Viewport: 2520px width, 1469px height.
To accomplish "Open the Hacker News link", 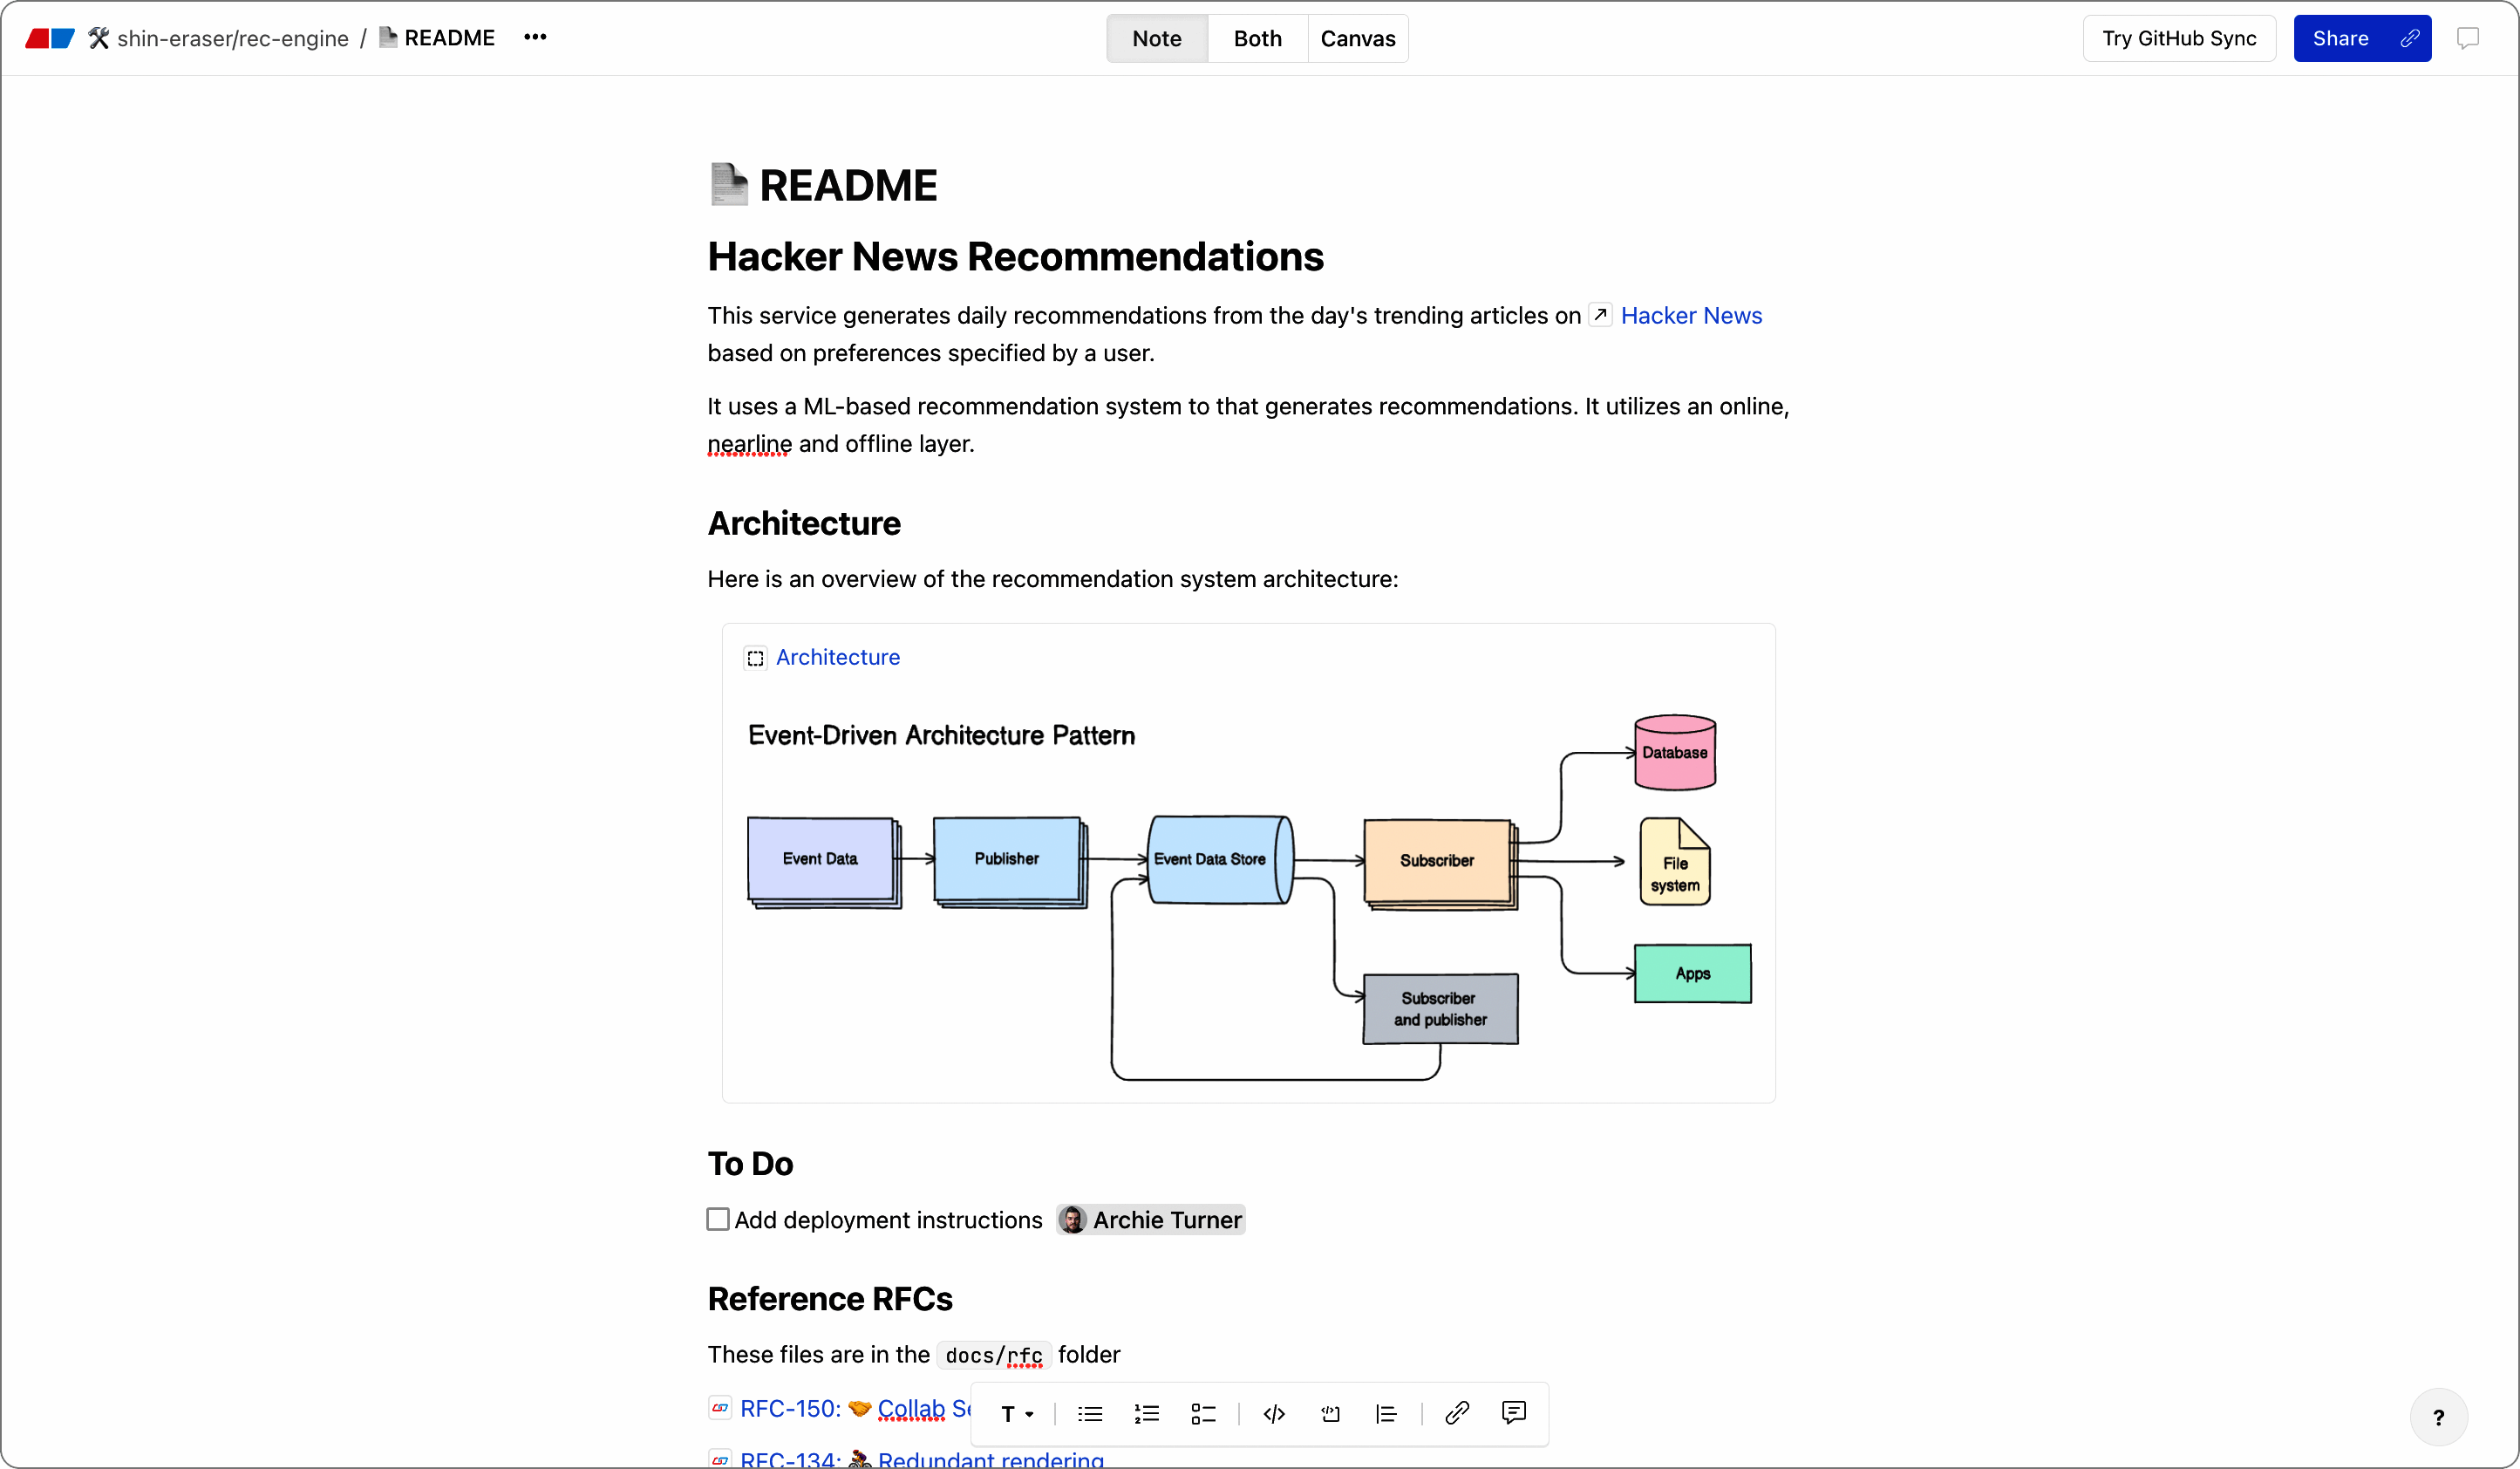I will coord(1690,315).
